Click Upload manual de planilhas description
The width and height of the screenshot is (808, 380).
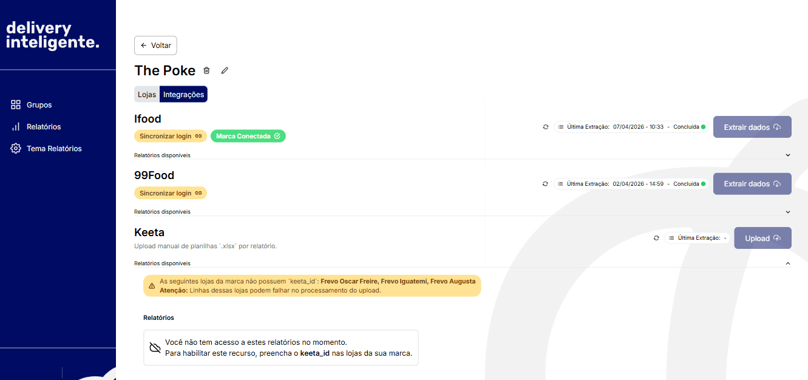(x=206, y=246)
